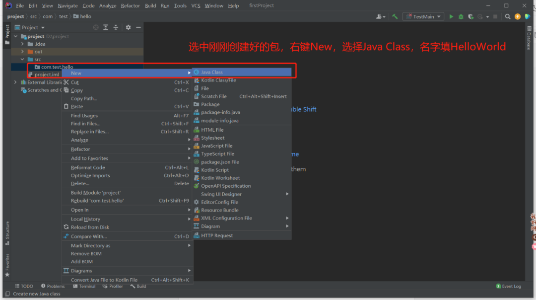
Task: Open the TODO tool window tab
Action: click(24, 286)
